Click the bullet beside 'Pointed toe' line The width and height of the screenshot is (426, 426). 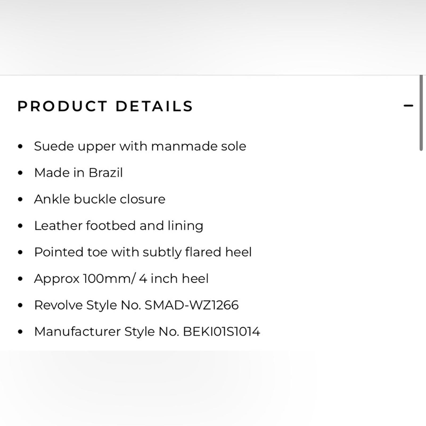point(20,252)
